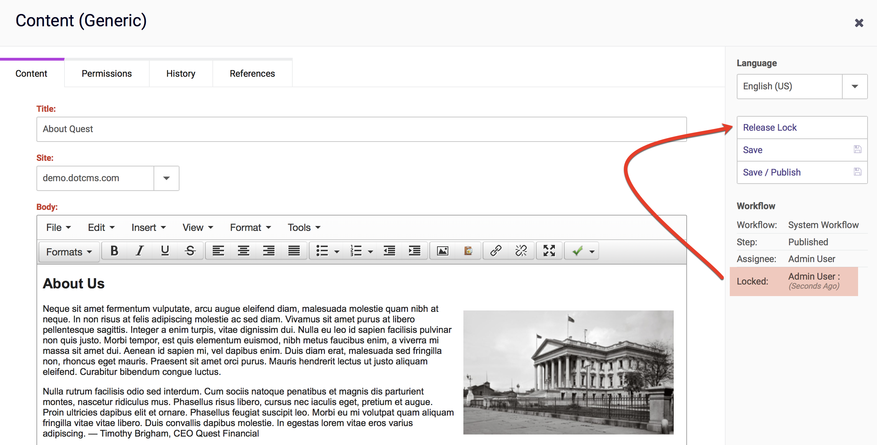
Task: Expand the Site selector dropdown
Action: coord(166,178)
